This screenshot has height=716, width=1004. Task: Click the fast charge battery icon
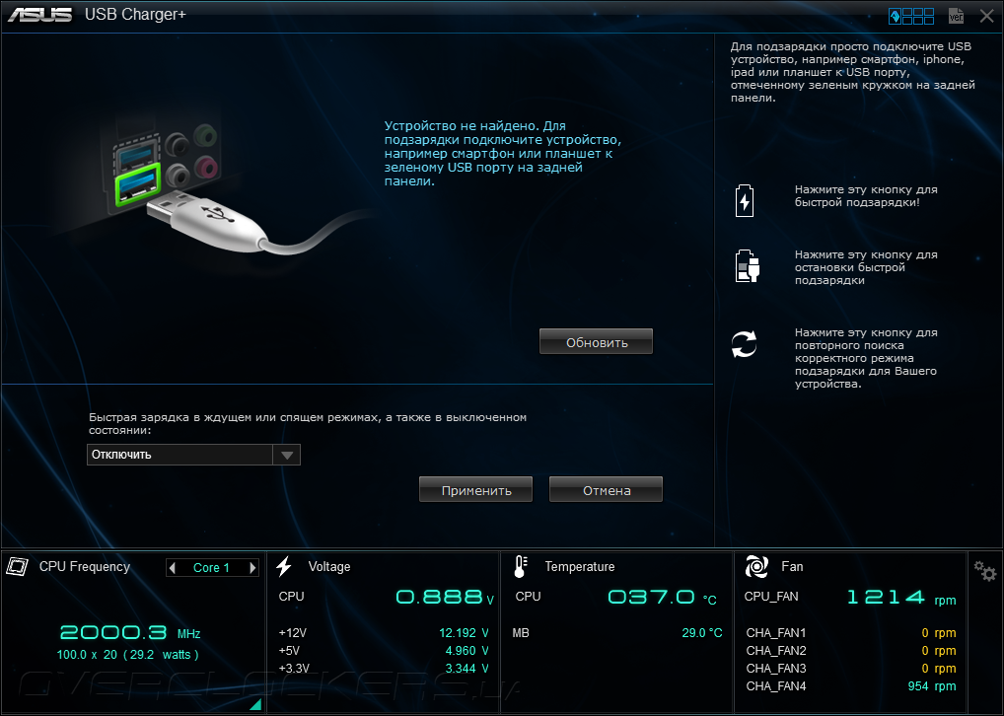click(x=744, y=201)
